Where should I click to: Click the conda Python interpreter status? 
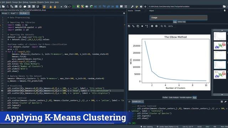167,127
